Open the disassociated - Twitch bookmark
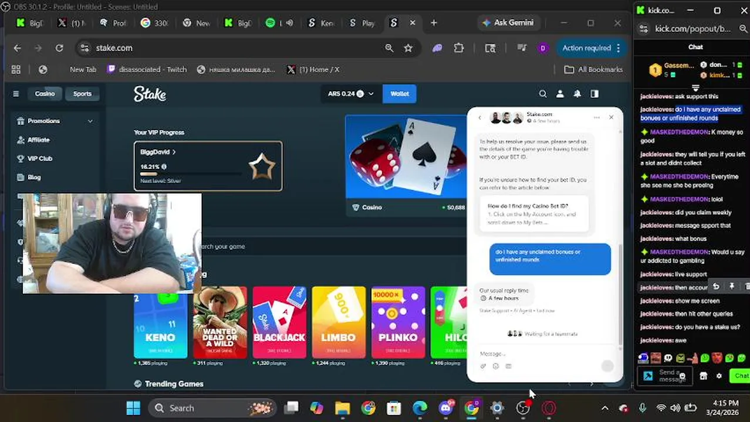Screen dimensions: 750x422 (x=147, y=69)
